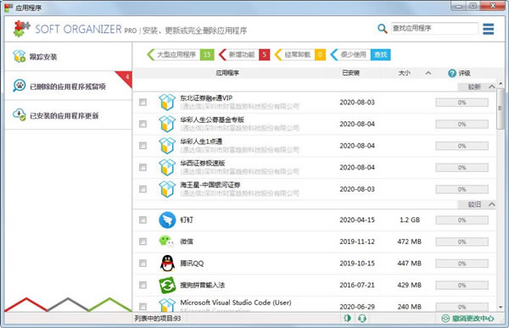509x328 pixels.
Task: Click the 钉钉 app icon
Action: [x=167, y=220]
